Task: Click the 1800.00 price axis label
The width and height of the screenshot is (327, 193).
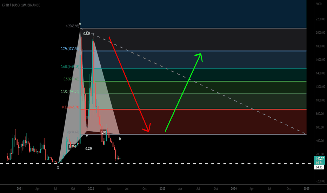Action: pyautogui.click(x=320, y=46)
